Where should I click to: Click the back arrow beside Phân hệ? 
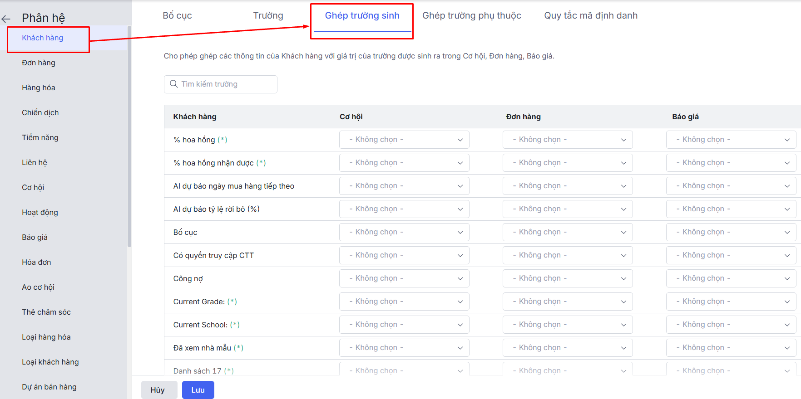pos(6,19)
